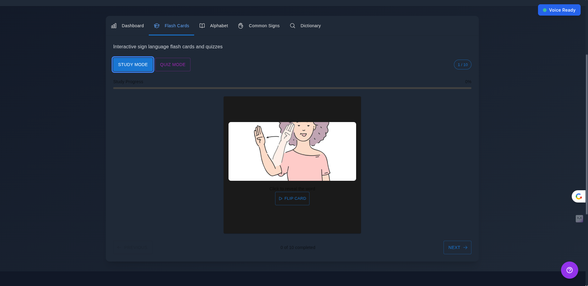Click the play icon inside Flip Card
The height and width of the screenshot is (286, 588).
[x=281, y=199]
